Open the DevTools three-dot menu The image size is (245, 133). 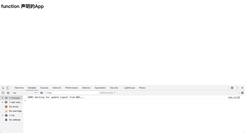(x=237, y=88)
